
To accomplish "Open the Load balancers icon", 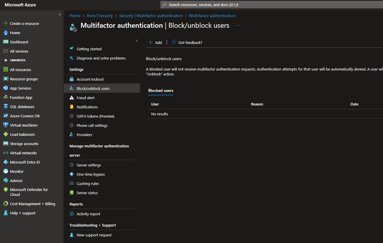I will tap(5, 134).
